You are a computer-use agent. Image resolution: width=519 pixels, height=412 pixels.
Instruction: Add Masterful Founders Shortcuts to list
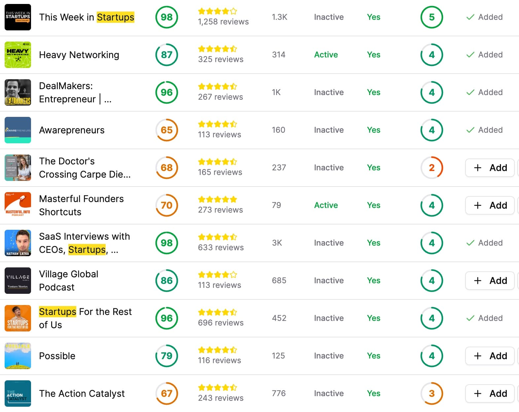point(490,205)
